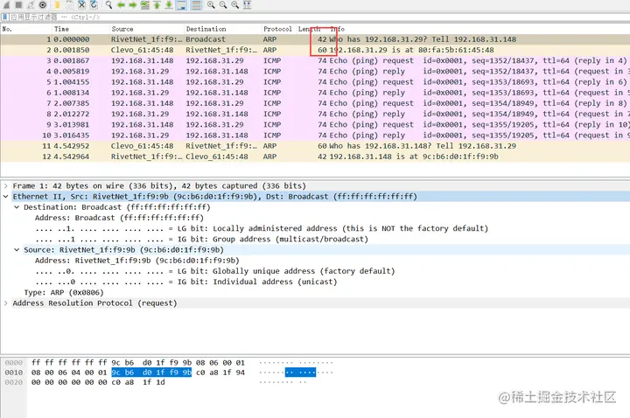Select packet 6 at time 1.008134
630x418 pixels.
(x=315, y=93)
